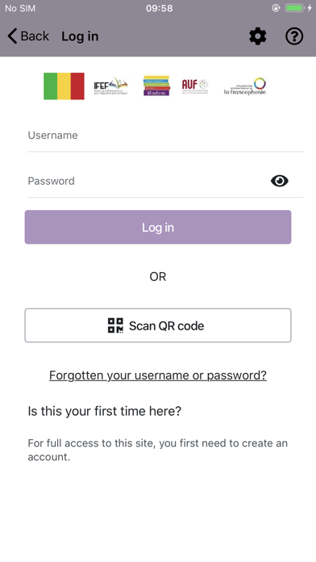Open settings via gear icon

coord(258,36)
